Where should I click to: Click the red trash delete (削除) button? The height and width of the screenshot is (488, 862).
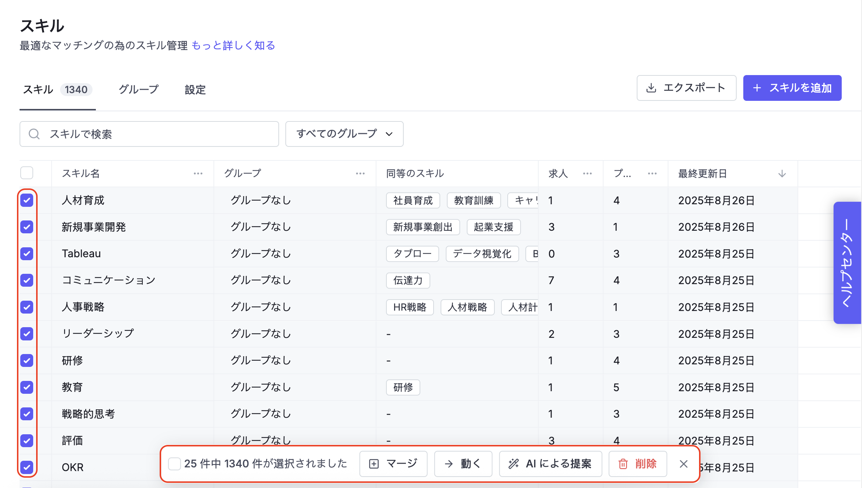pos(637,464)
